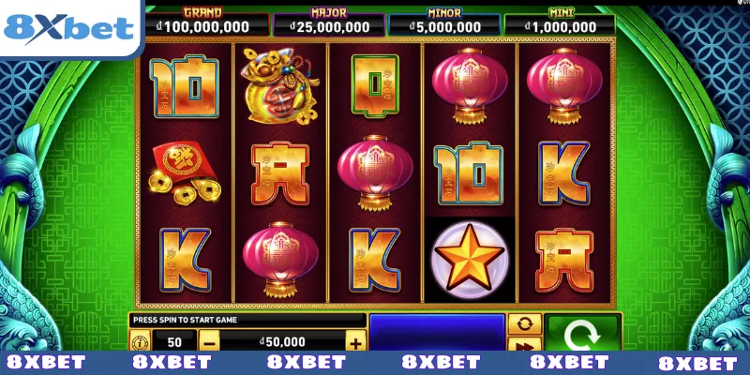
Task: Click the pink lantern in the middle reel's center
Action: 375,172
